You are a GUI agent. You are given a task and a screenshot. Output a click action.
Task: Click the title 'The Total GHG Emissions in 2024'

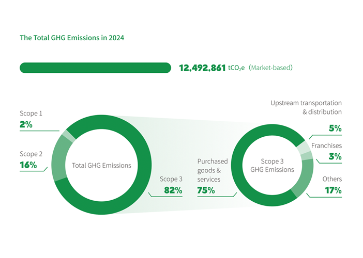[72, 38]
